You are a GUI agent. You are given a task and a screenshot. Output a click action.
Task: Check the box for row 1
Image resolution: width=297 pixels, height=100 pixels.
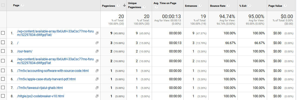(x=3, y=33)
